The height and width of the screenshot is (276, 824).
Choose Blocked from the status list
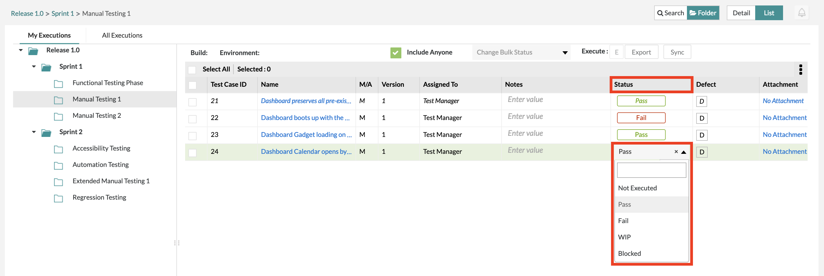pyautogui.click(x=651, y=253)
